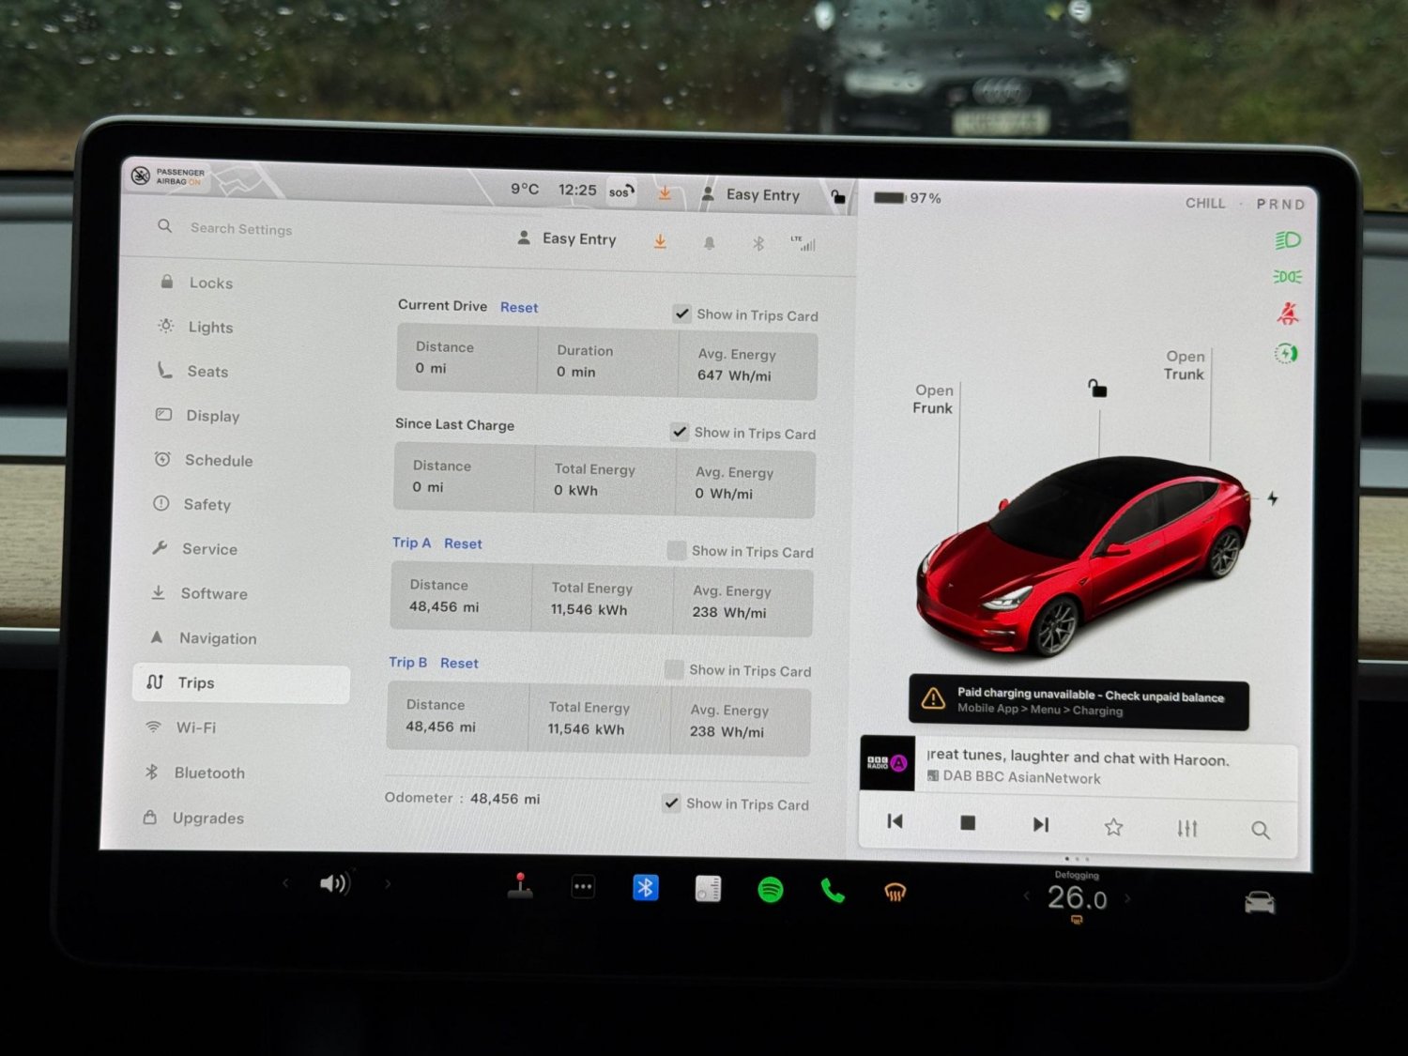1408x1056 pixels.
Task: Open the Trunk
Action: point(1185,365)
